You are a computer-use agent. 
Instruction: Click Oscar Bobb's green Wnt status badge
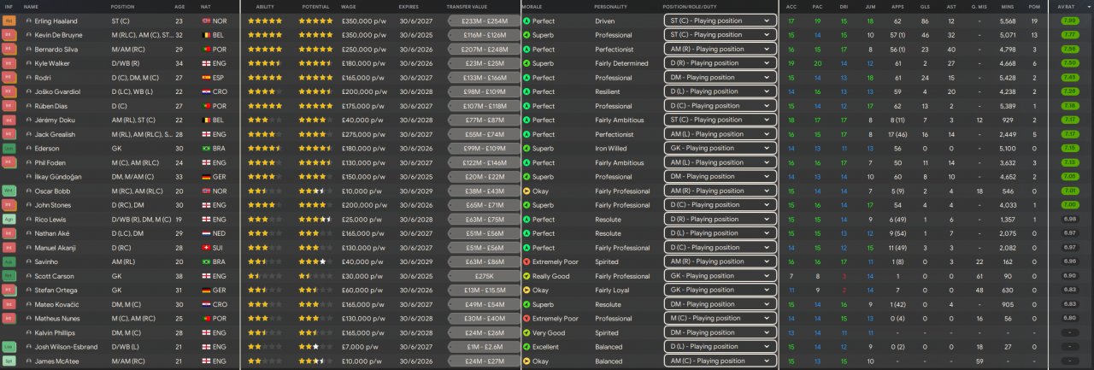(x=9, y=191)
